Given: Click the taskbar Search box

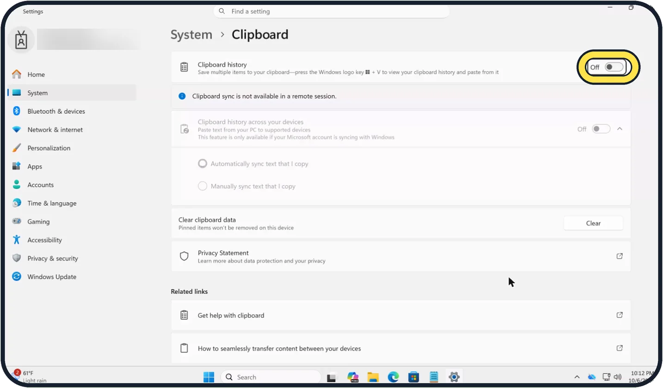Looking at the screenshot, I should tap(270, 377).
